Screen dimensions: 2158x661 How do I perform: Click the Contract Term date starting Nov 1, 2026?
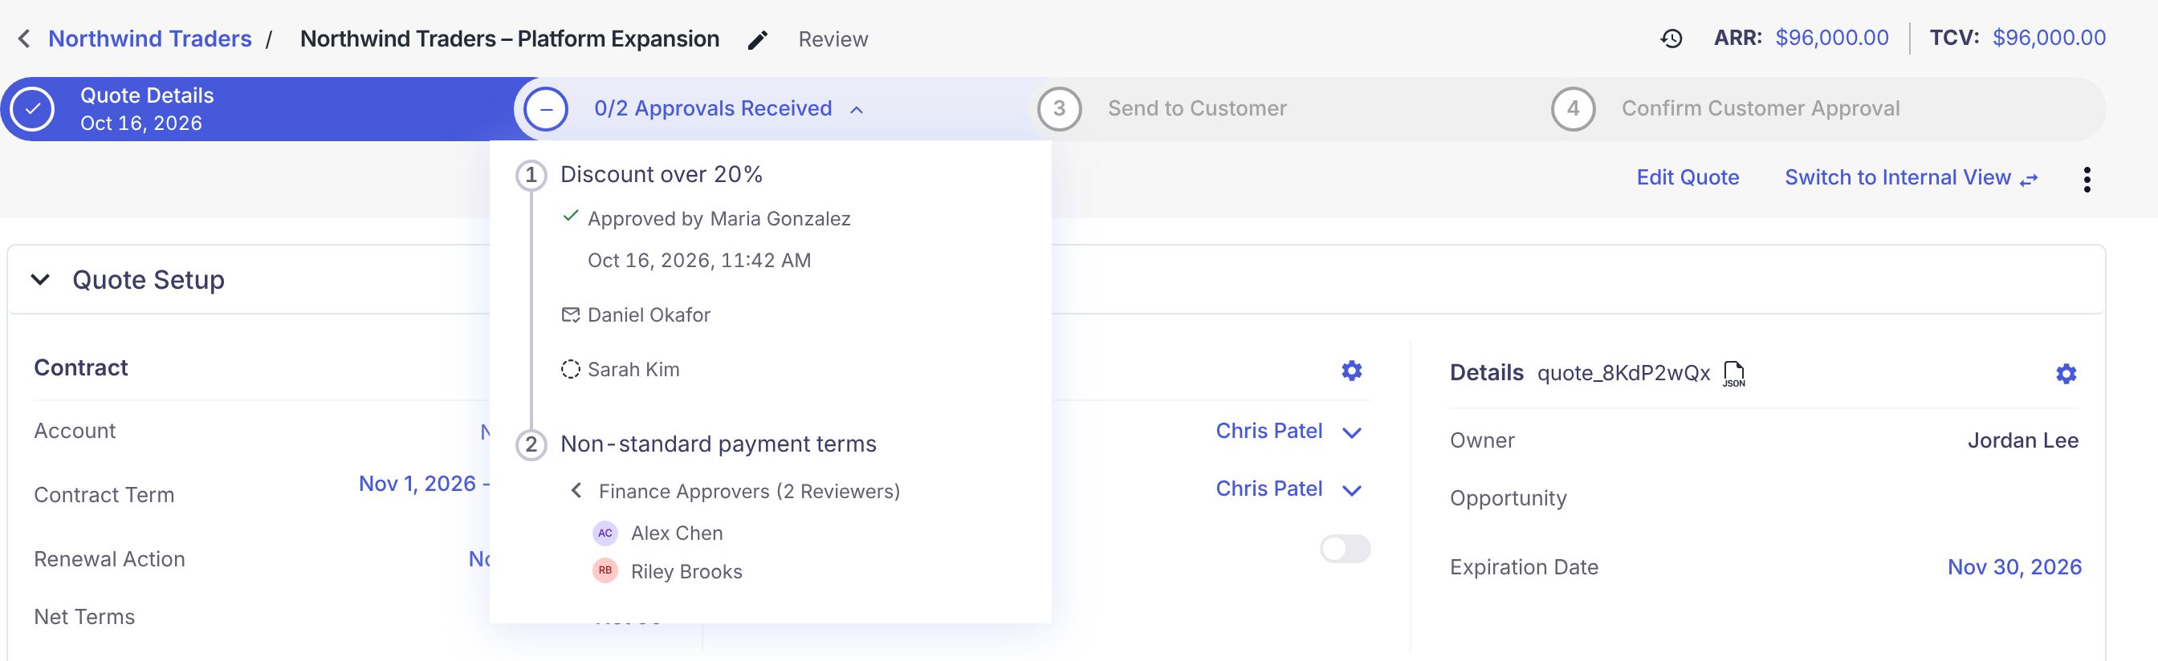tap(424, 484)
